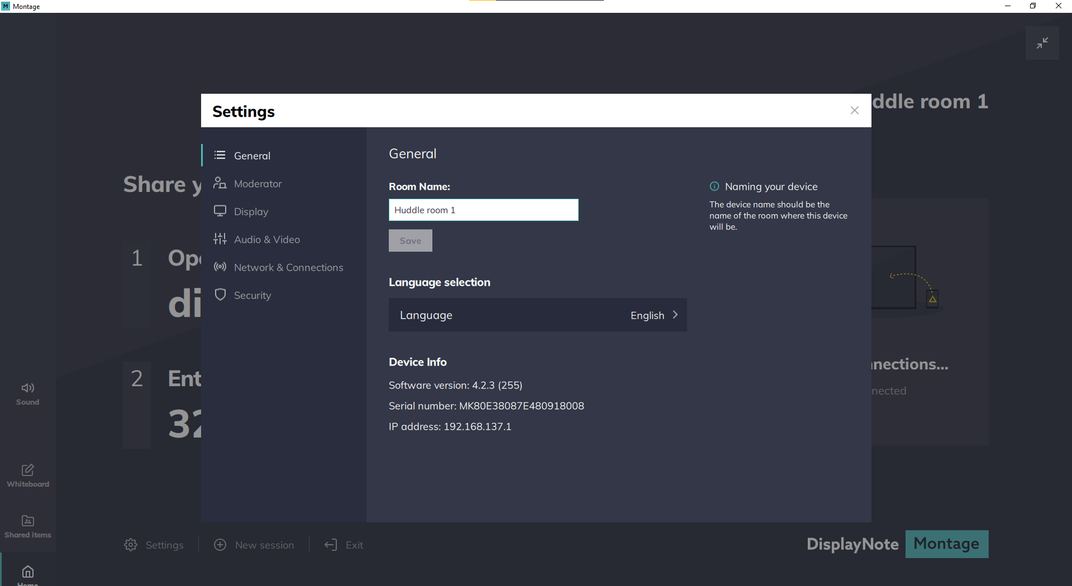
Task: Click the Audio & Video sliders icon
Action: click(x=220, y=239)
